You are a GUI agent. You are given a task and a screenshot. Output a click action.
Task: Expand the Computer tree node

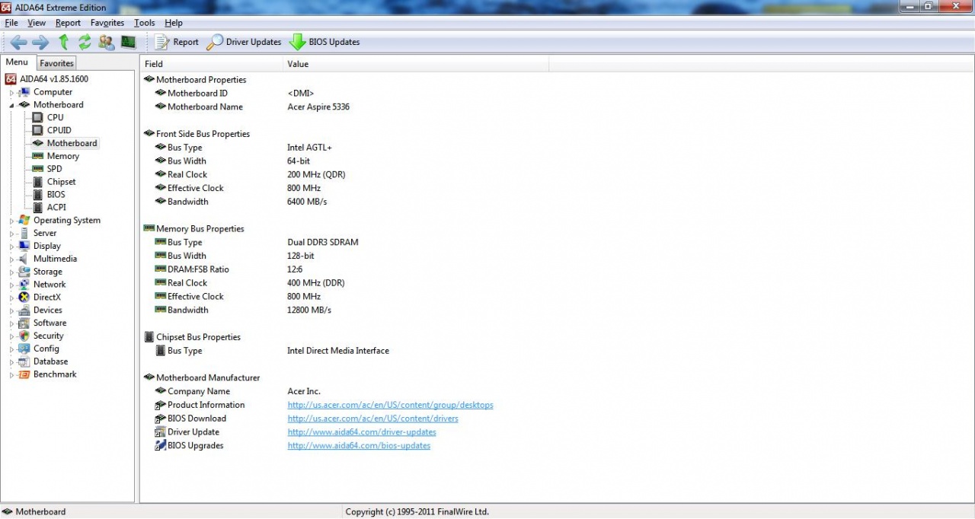(x=11, y=93)
